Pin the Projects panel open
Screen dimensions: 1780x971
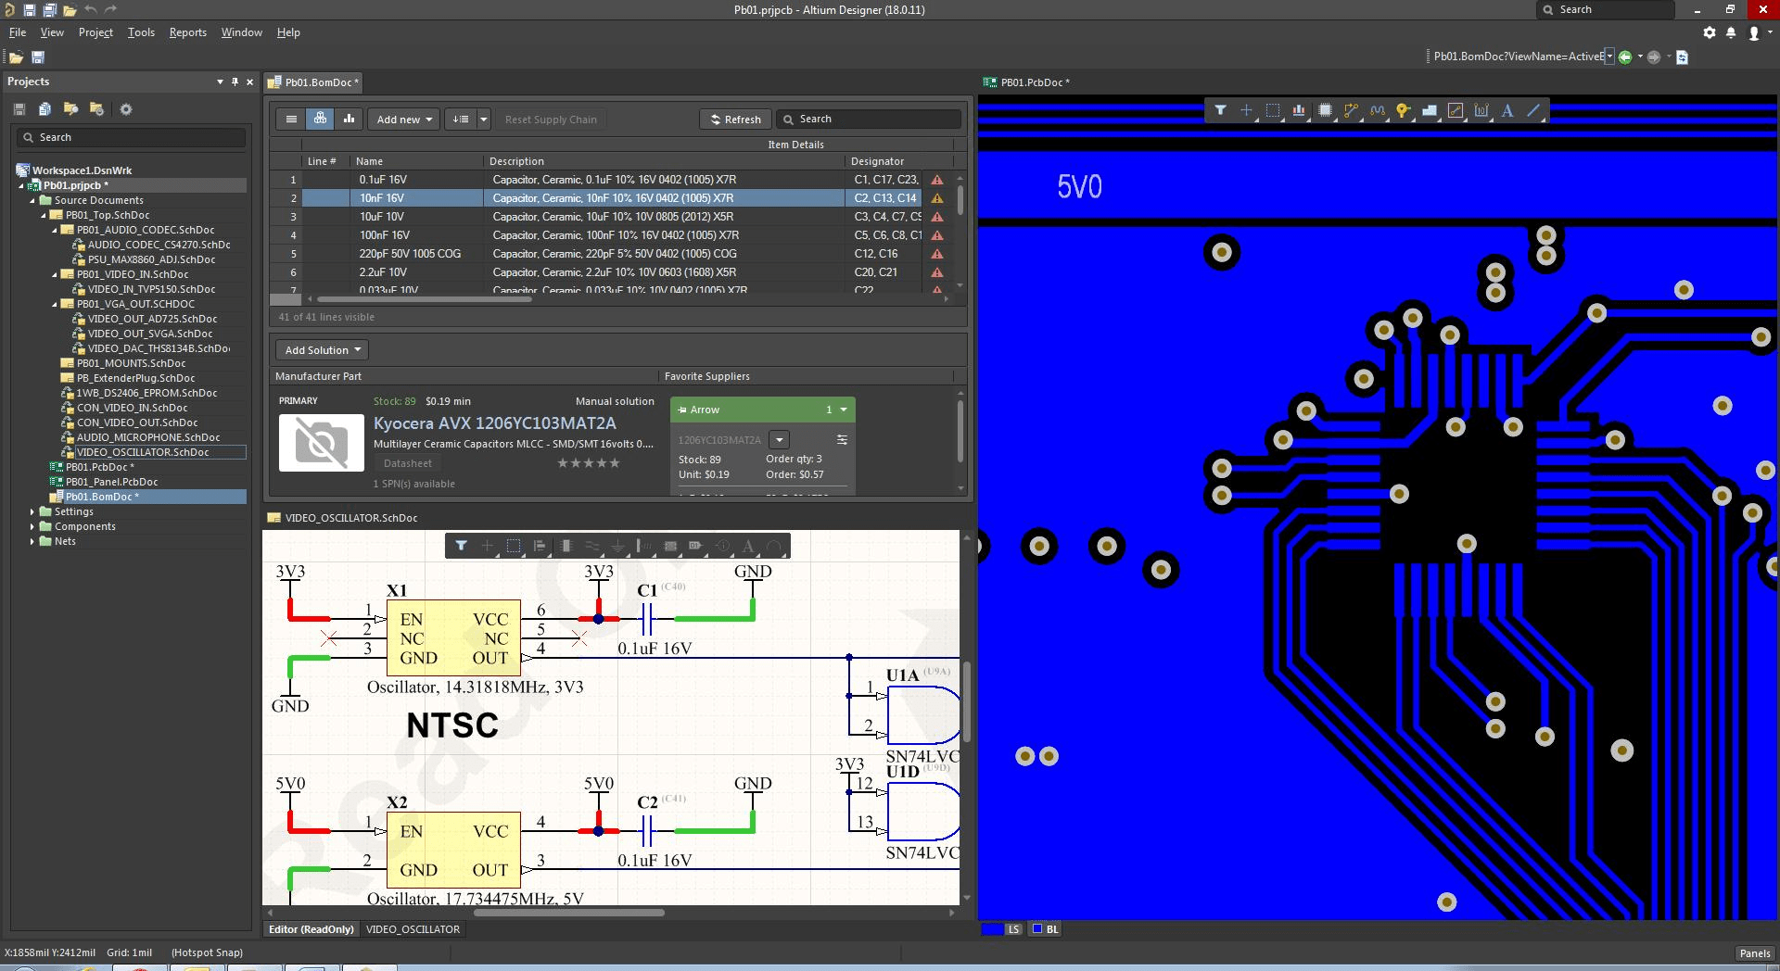(x=235, y=82)
